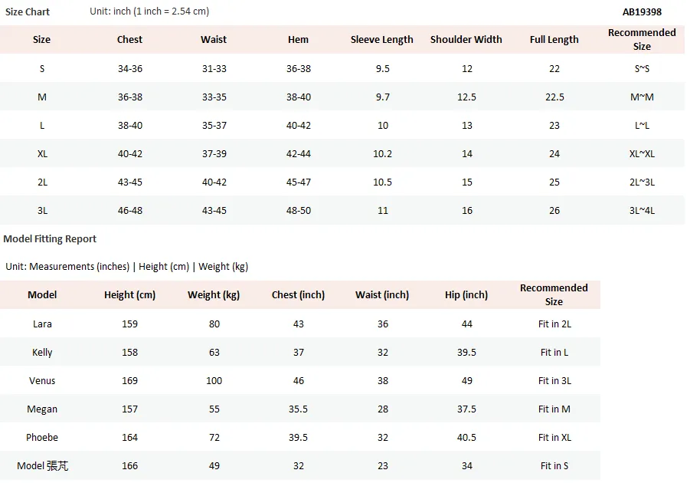This screenshot has width=690, height=483.
Task: Click the 3L chest value 46-48
Action: pos(130,211)
